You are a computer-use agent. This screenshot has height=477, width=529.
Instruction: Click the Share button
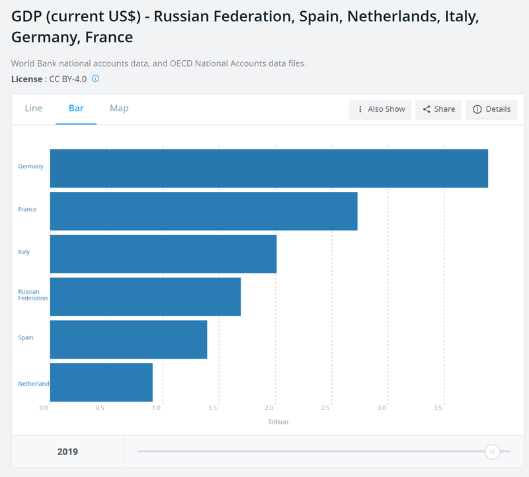click(438, 109)
